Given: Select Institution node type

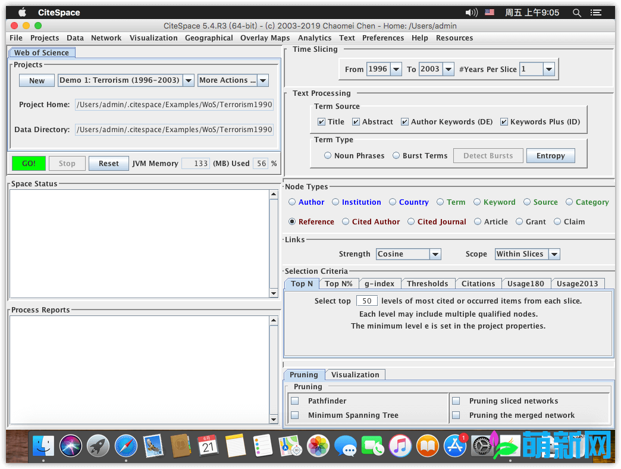Looking at the screenshot, I should point(335,202).
